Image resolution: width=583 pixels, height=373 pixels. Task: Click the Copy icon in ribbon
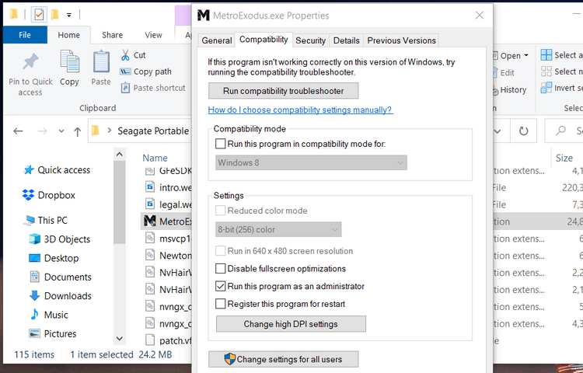(69, 62)
